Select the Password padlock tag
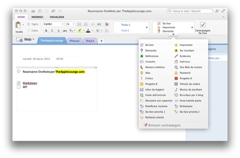240x158 pixels. click(182, 73)
